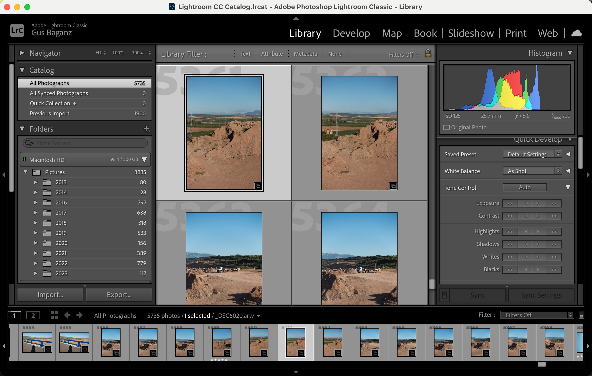
Task: Click the Auto tone button
Action: tap(525, 187)
